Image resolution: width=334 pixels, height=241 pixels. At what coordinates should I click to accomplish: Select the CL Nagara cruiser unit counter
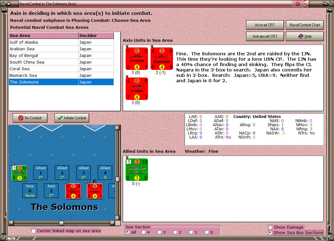click(x=137, y=89)
